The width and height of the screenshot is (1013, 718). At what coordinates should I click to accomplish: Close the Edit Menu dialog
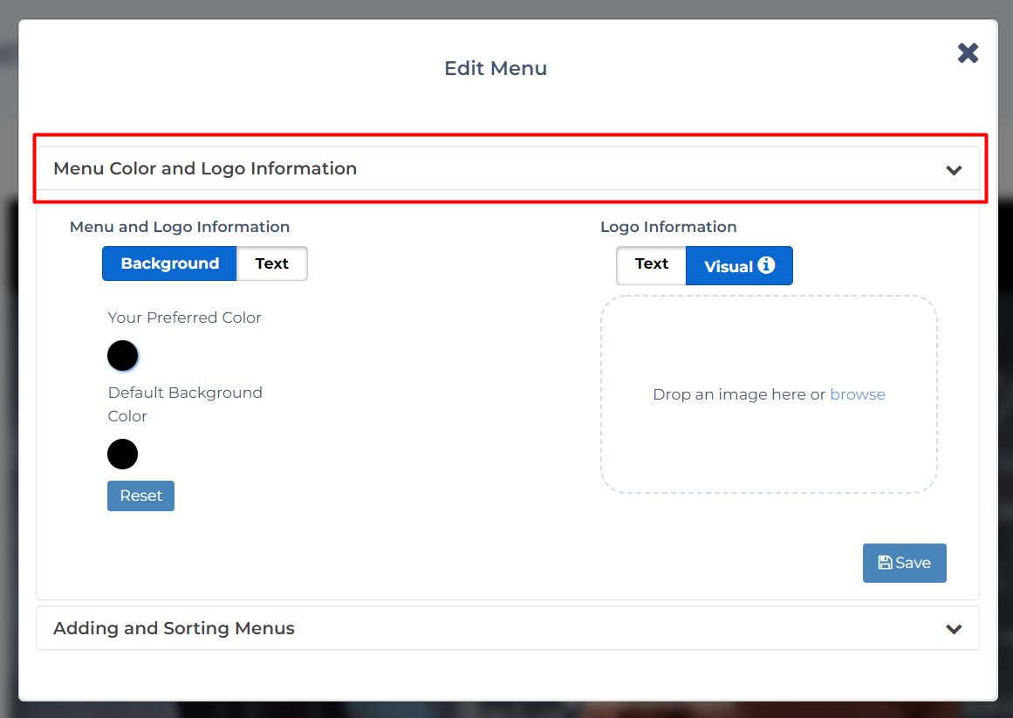[968, 53]
